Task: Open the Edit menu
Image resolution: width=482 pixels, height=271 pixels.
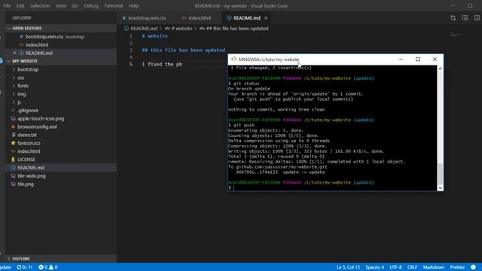Action: click(x=20, y=6)
